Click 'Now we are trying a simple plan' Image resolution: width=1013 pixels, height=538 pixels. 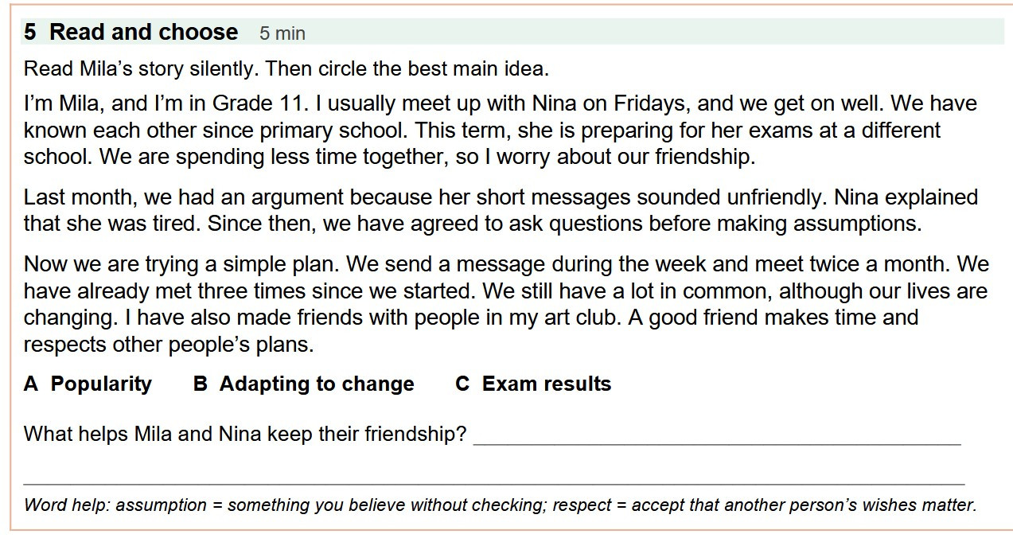[x=182, y=263]
